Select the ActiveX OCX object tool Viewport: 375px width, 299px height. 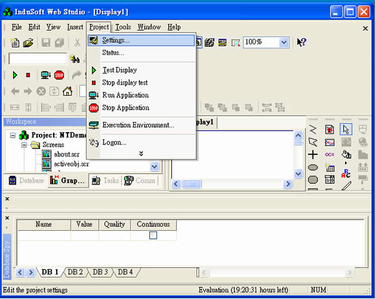pos(329,155)
